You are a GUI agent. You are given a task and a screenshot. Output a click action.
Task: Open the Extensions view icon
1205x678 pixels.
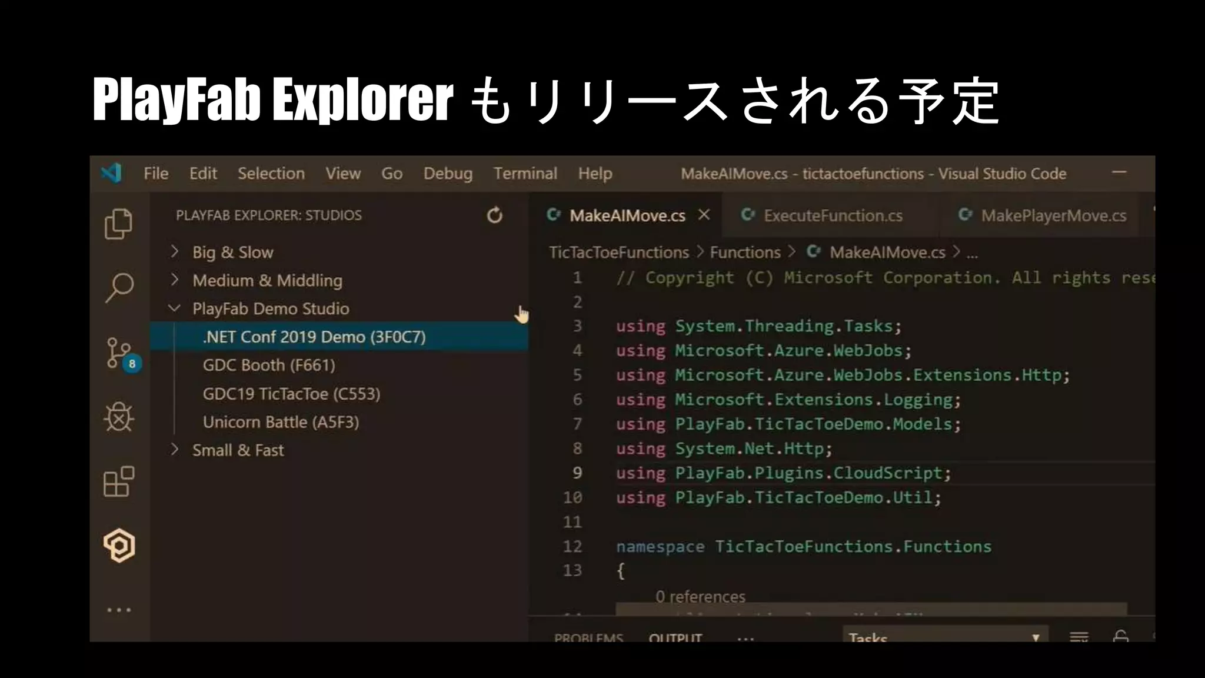(119, 481)
